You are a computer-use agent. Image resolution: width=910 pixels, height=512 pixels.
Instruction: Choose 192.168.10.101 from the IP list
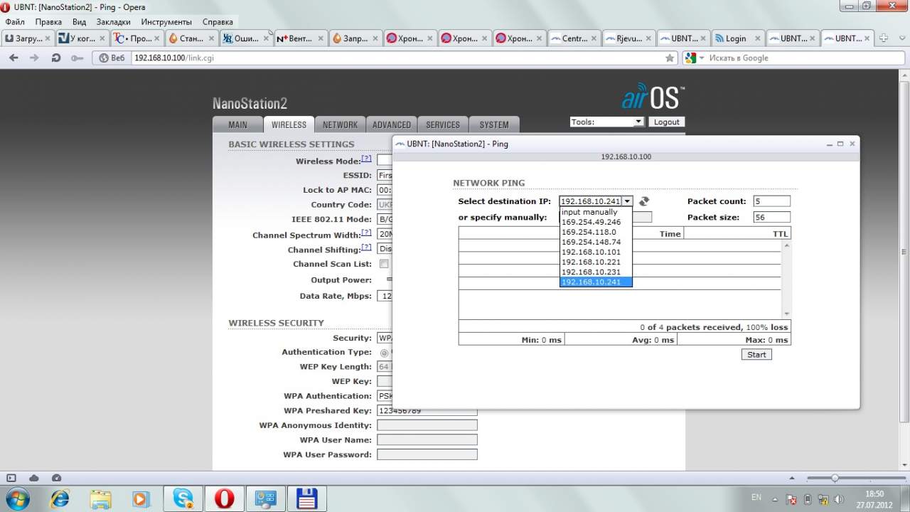596,252
